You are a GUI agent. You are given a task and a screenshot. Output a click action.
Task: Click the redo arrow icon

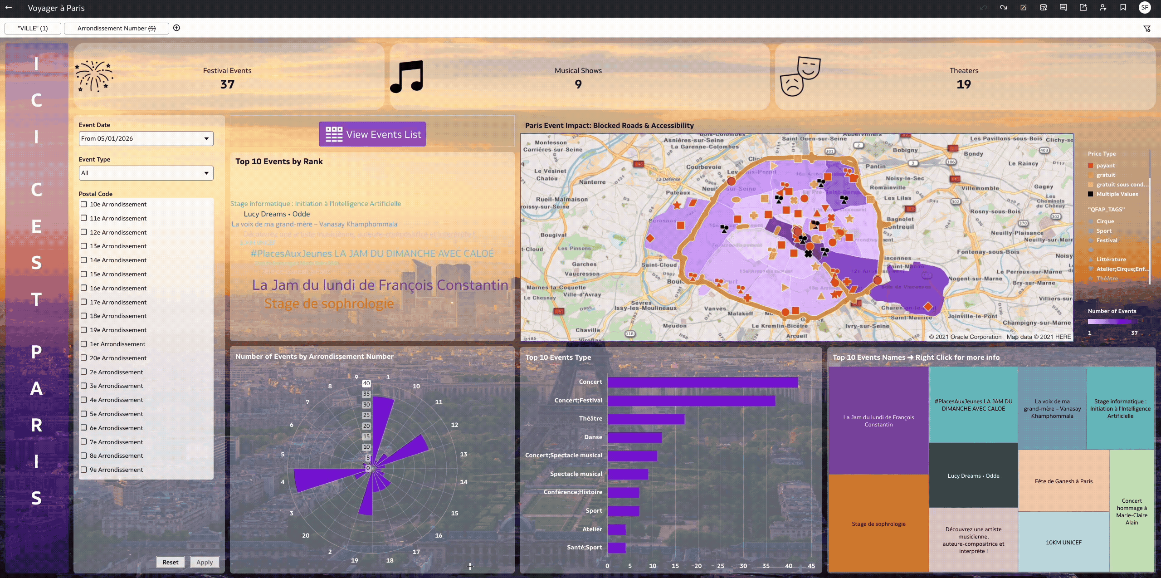pos(1003,8)
